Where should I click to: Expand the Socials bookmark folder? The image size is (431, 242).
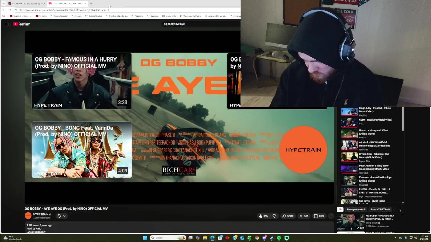pos(77,16)
